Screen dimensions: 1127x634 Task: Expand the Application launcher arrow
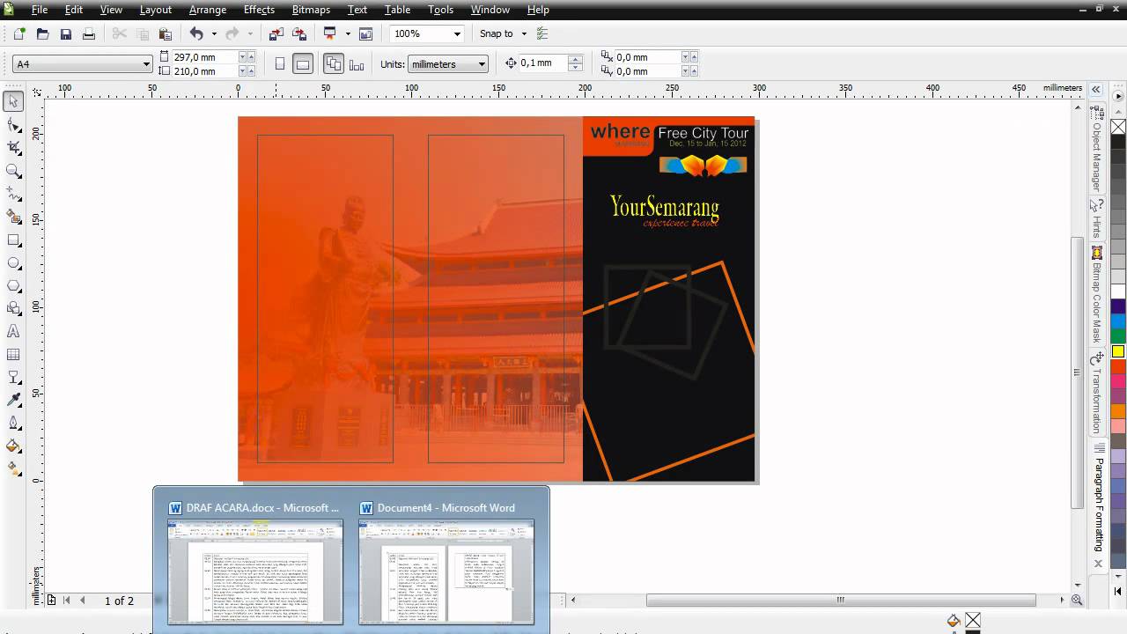pyautogui.click(x=348, y=33)
